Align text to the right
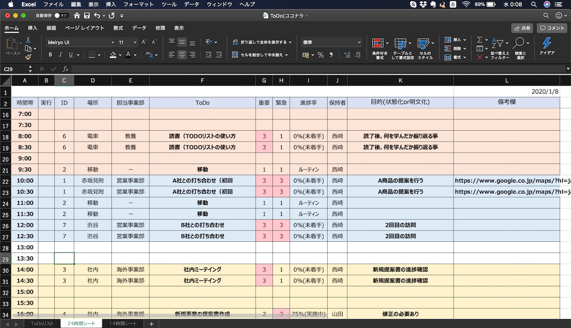 tap(192, 55)
